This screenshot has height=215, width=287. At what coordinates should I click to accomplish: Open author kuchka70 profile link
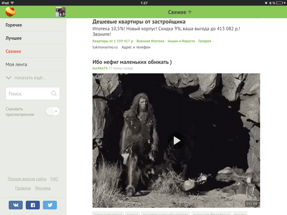[100, 68]
